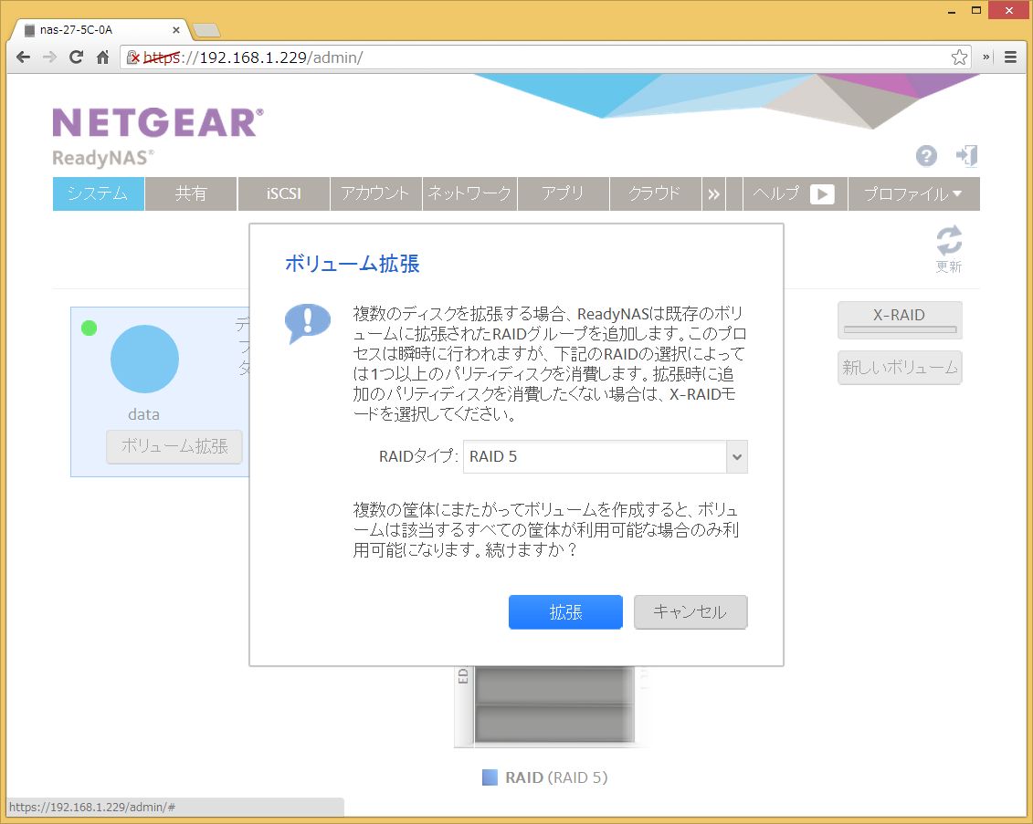Click the browser address bar
The image size is (1033, 824).
(548, 57)
